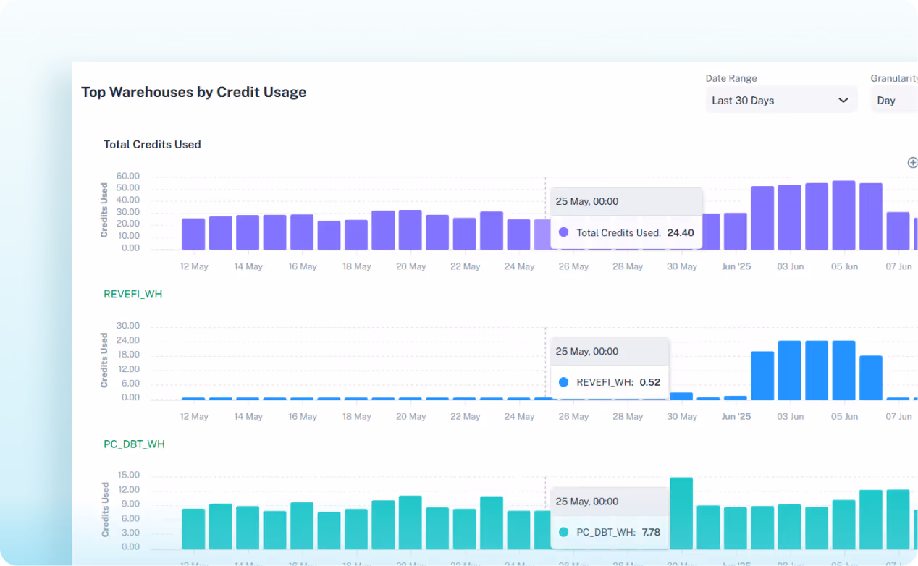Click the teal dot in the PC_DBT_WH tooltip

pos(564,532)
